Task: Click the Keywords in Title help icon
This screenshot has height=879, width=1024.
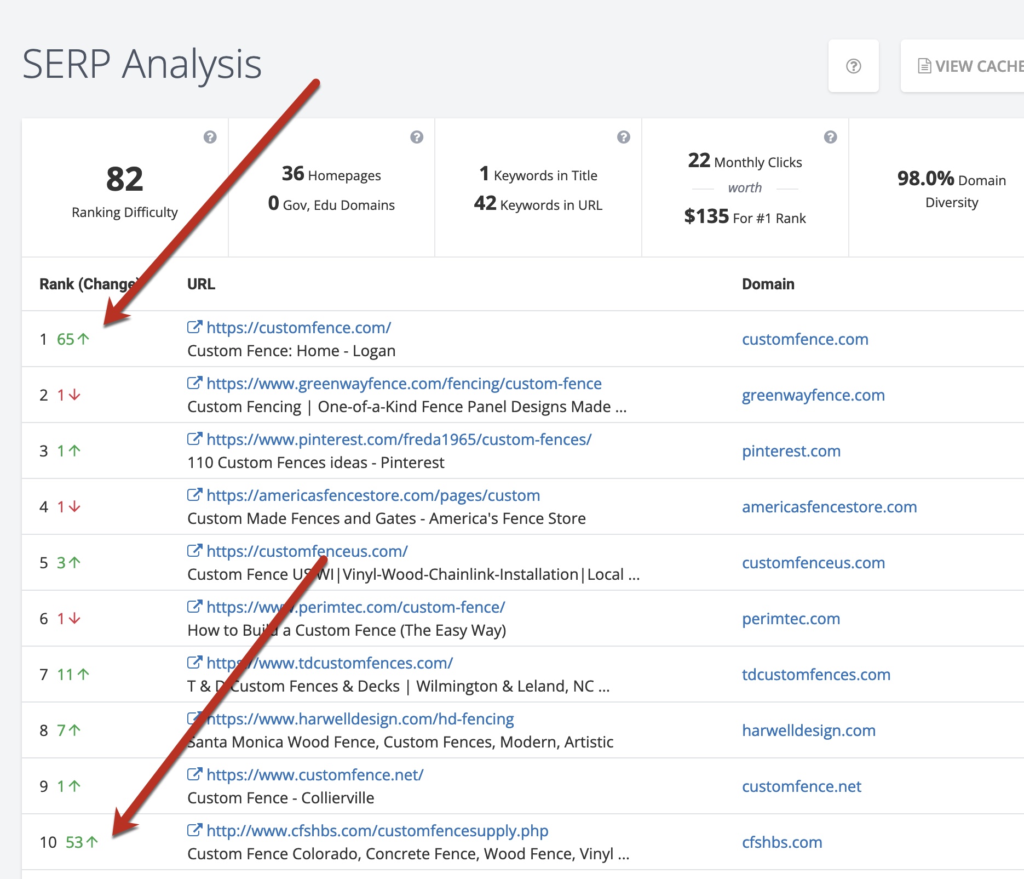Action: (x=623, y=137)
